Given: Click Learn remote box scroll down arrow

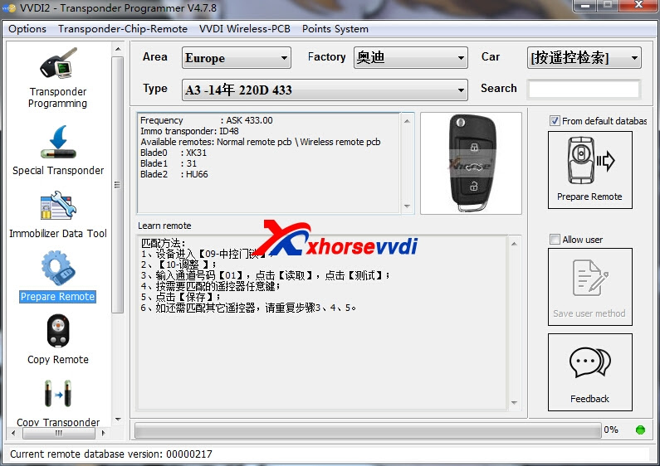Looking at the screenshot, I should click(514, 402).
